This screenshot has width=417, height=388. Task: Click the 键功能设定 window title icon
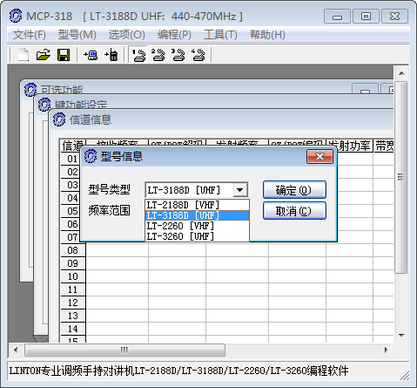(x=44, y=105)
